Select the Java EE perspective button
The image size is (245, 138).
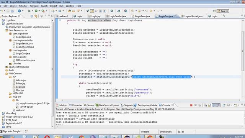(x=223, y=11)
